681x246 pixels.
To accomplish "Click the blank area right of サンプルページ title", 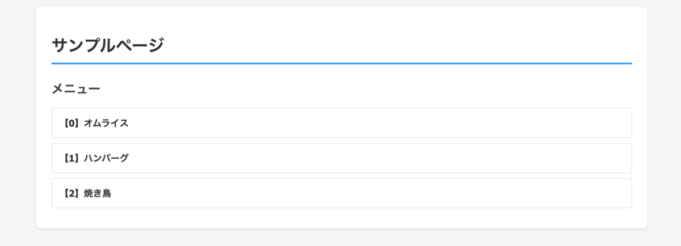I will pyautogui.click(x=397, y=45).
